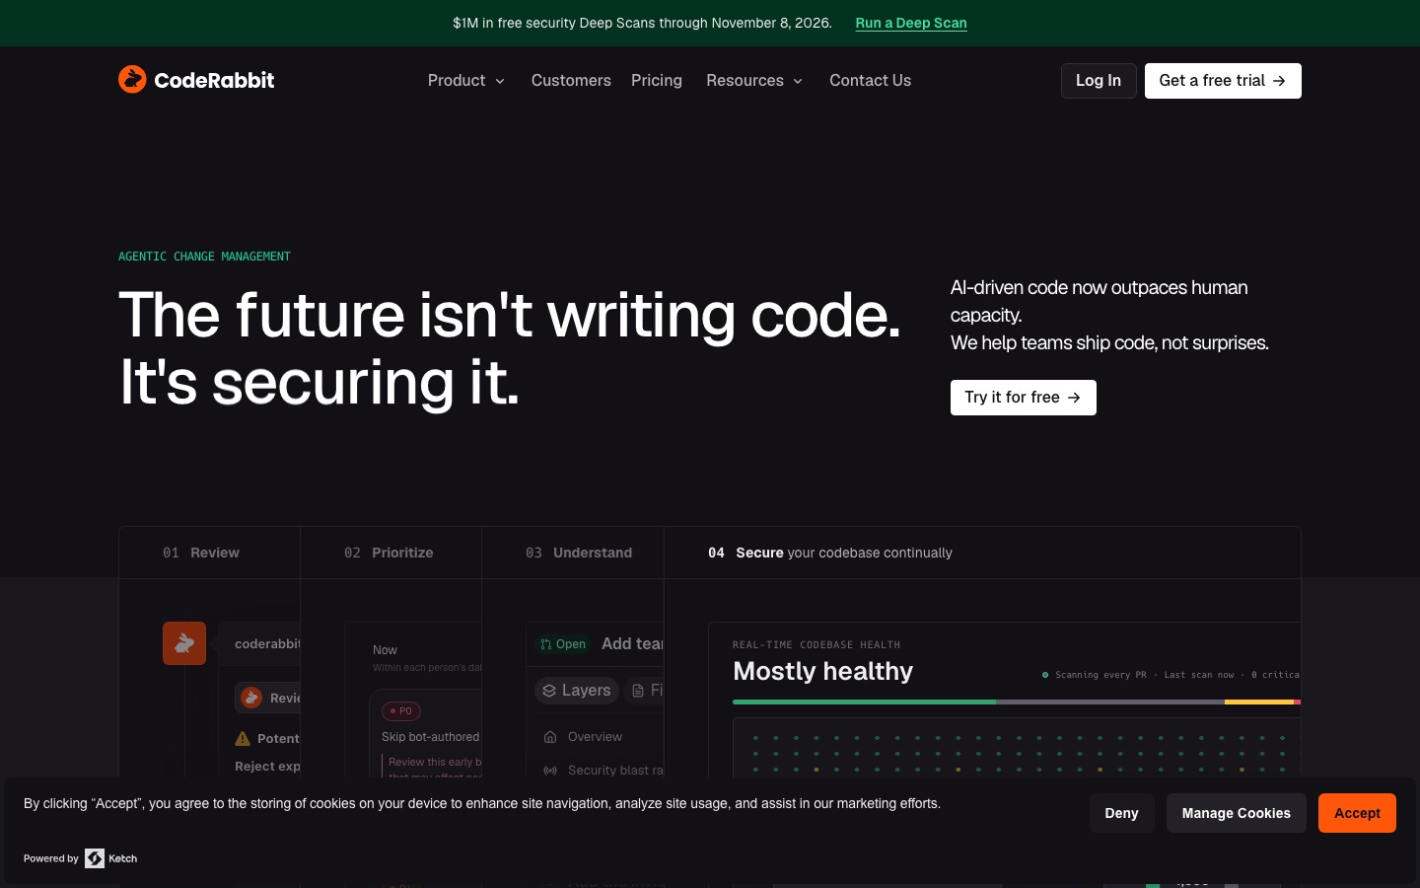Click the arrow in Try it for free
Image resolution: width=1420 pixels, height=888 pixels.
(x=1074, y=398)
